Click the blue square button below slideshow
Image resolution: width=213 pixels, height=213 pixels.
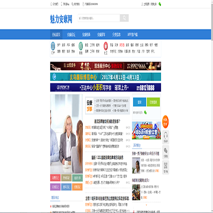pyautogui.click(x=66, y=187)
